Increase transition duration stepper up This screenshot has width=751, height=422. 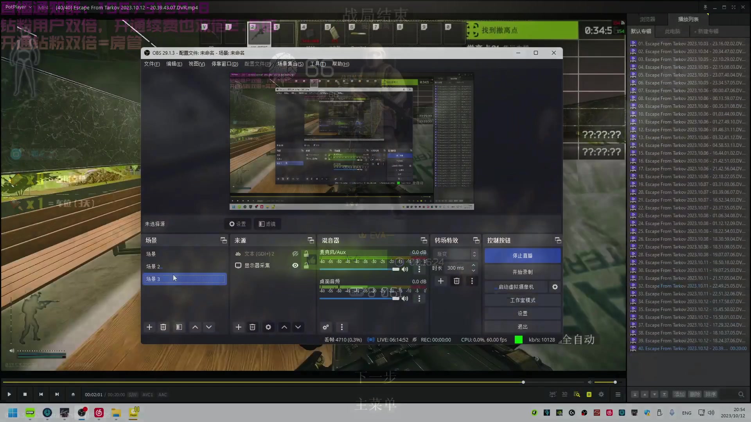(474, 265)
